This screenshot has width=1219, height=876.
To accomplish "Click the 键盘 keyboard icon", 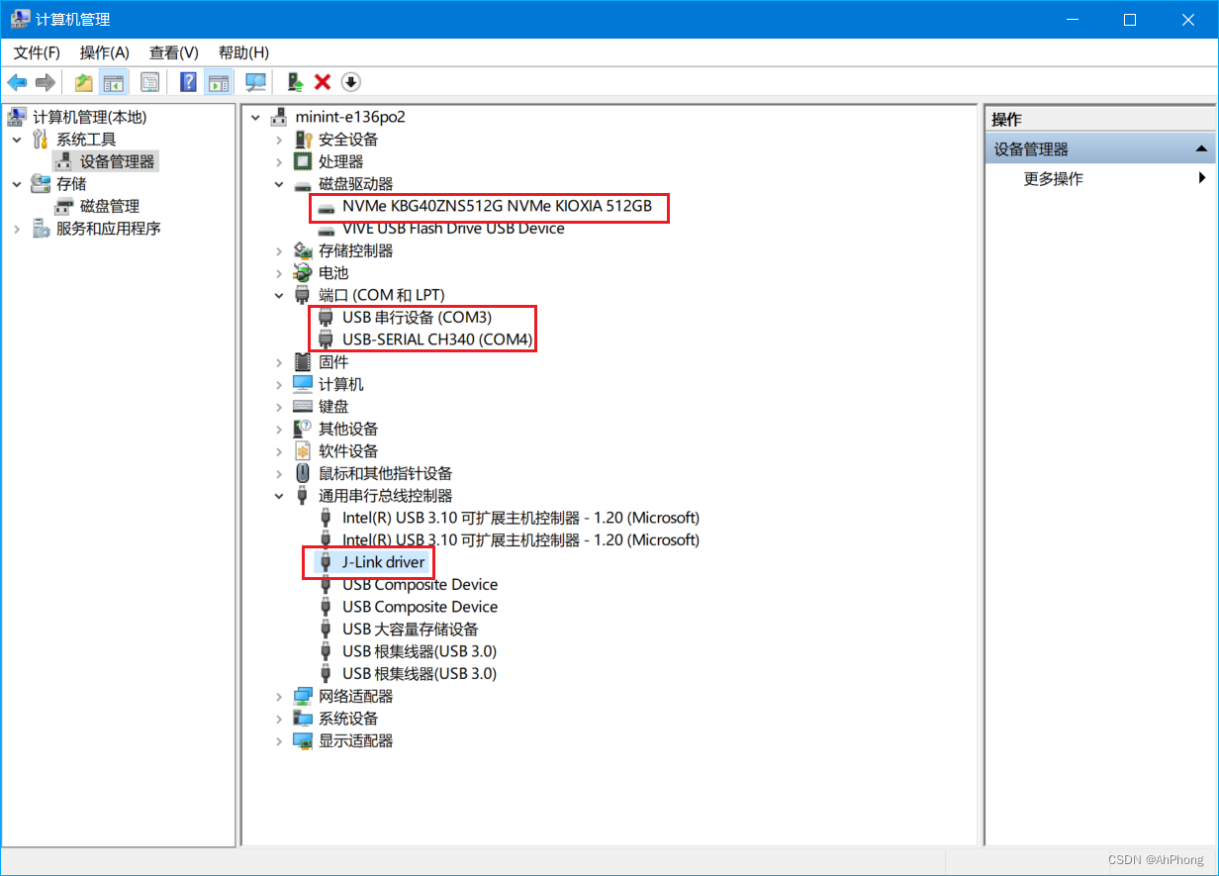I will coord(304,407).
